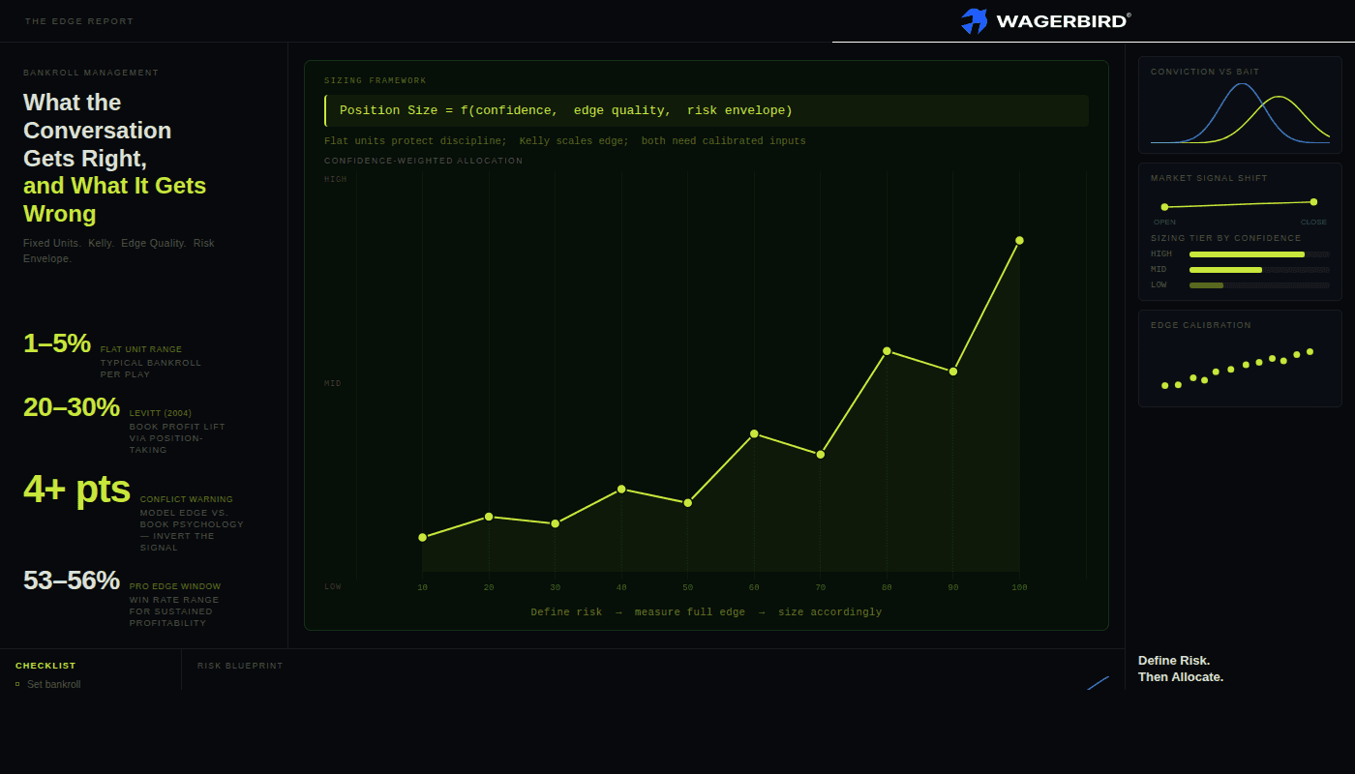This screenshot has height=774, width=1355.
Task: Click the HIGH sizing tier bar
Action: (x=1259, y=254)
